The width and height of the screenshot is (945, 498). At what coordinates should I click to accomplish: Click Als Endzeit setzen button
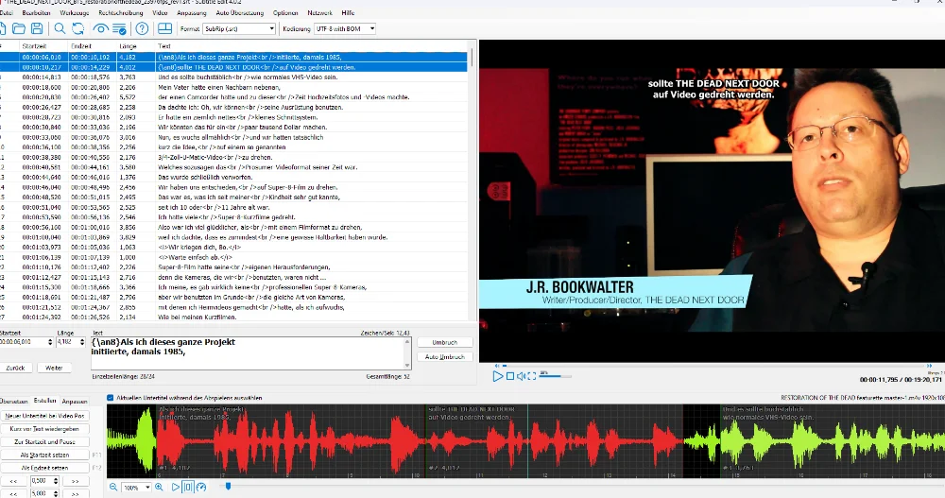[x=45, y=468]
